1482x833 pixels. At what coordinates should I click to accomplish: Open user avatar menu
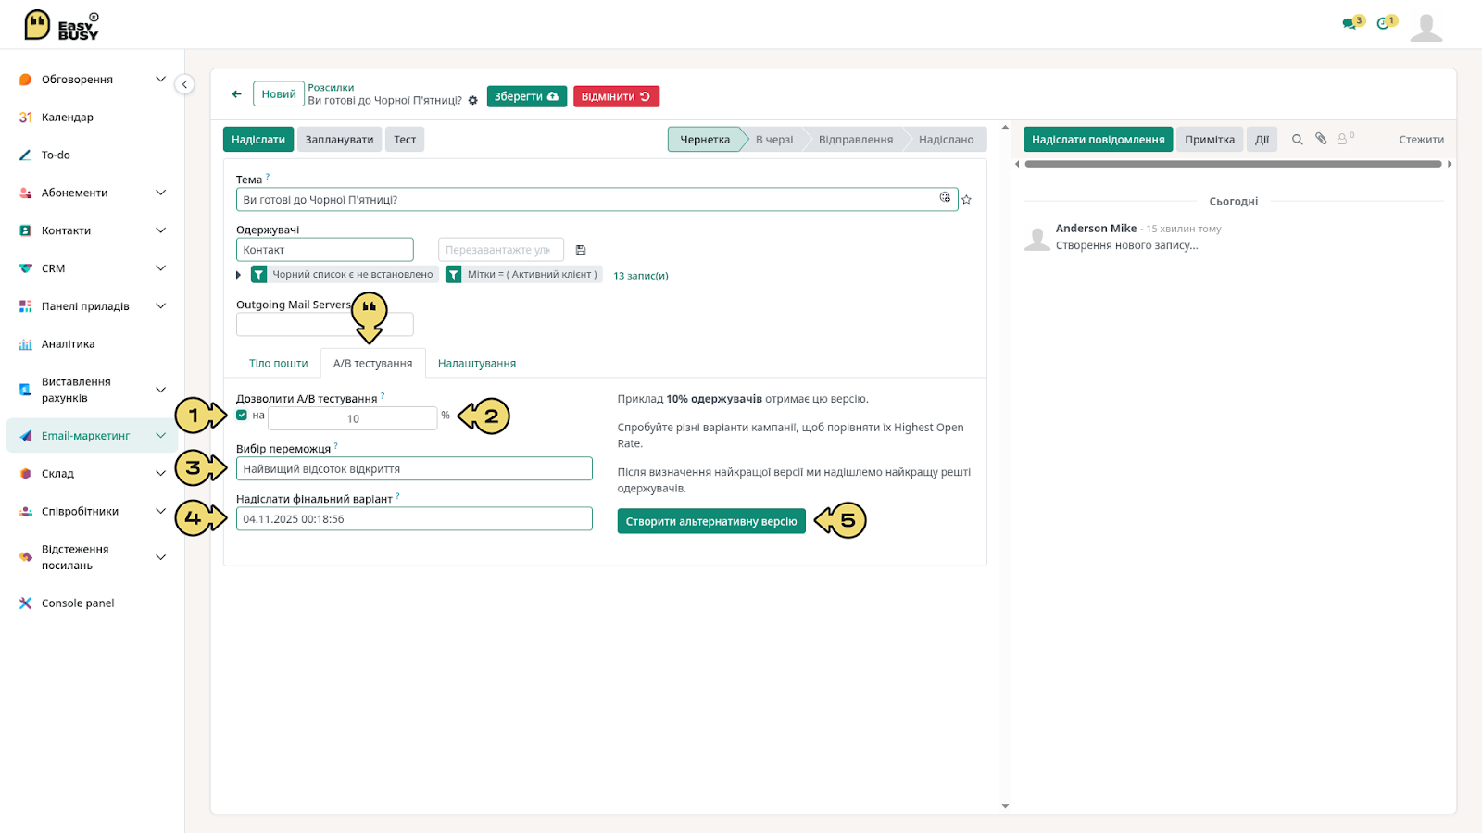point(1426,28)
